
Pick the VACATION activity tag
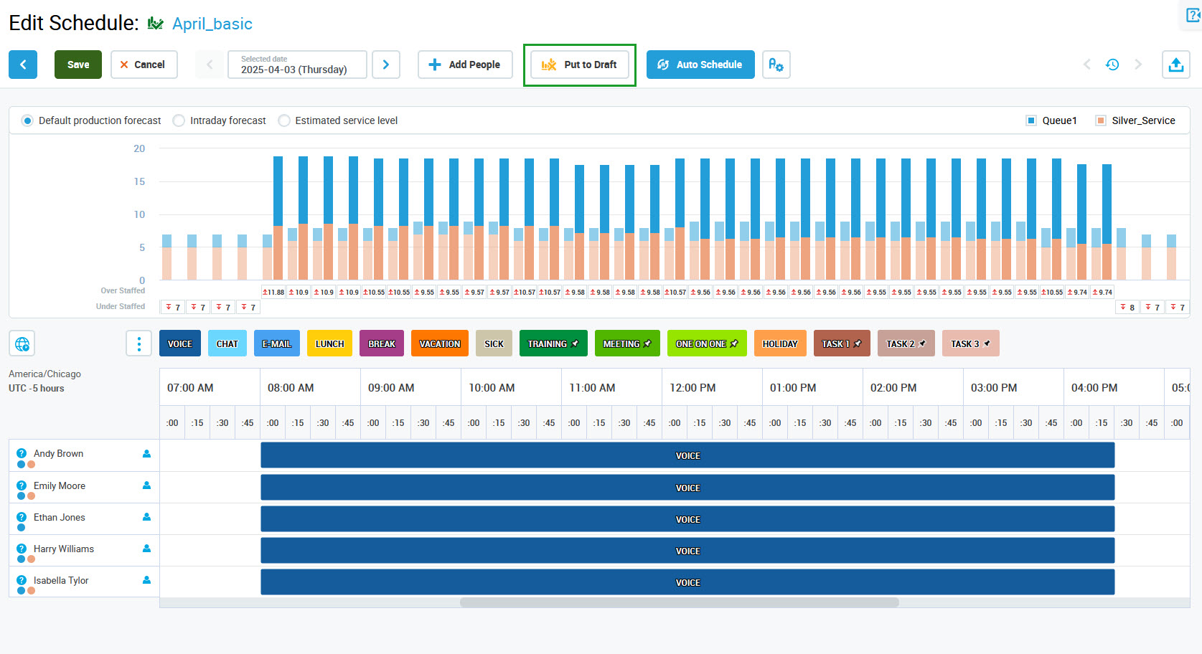[439, 343]
